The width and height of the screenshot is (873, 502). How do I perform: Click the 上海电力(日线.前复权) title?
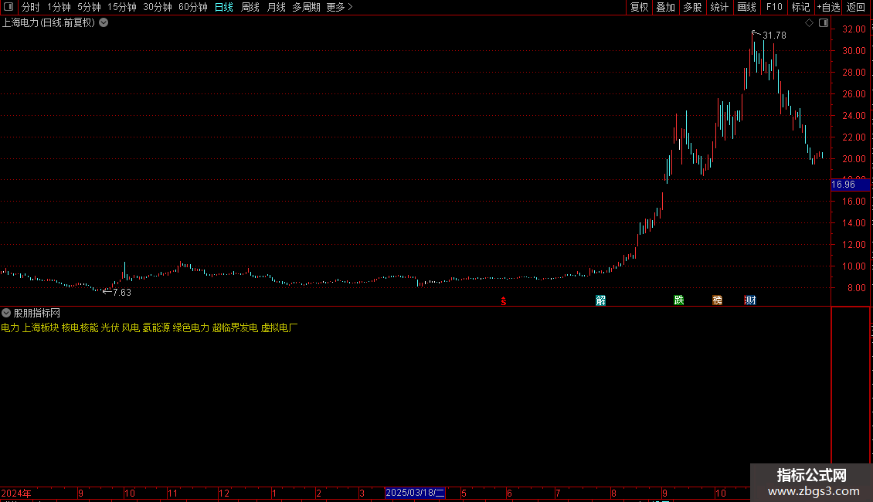49,23
